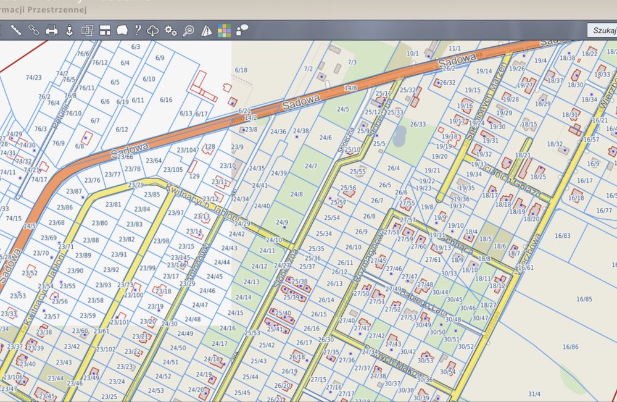Select parcel 30/52 on the map

(466, 346)
